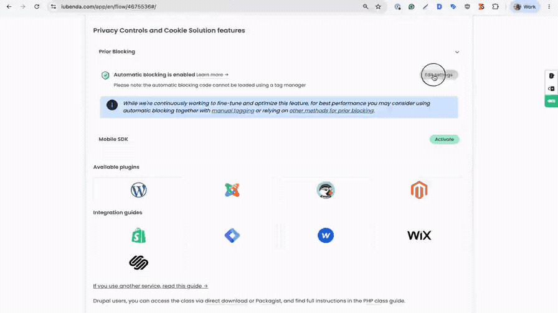Image resolution: width=558 pixels, height=313 pixels.
Task: Click the shield extension icon
Action: pos(467,7)
